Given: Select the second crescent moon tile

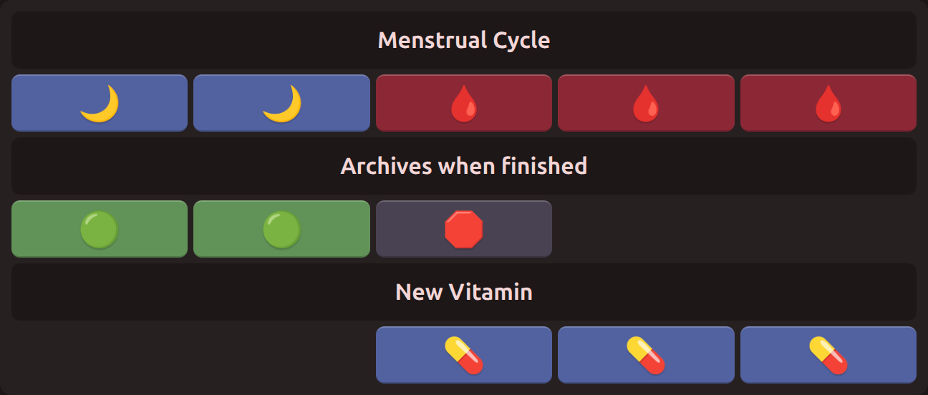Looking at the screenshot, I should point(281,103).
